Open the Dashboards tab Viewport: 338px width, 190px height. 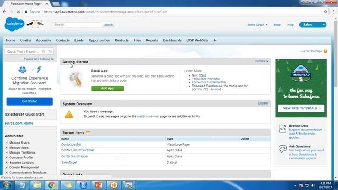point(172,40)
